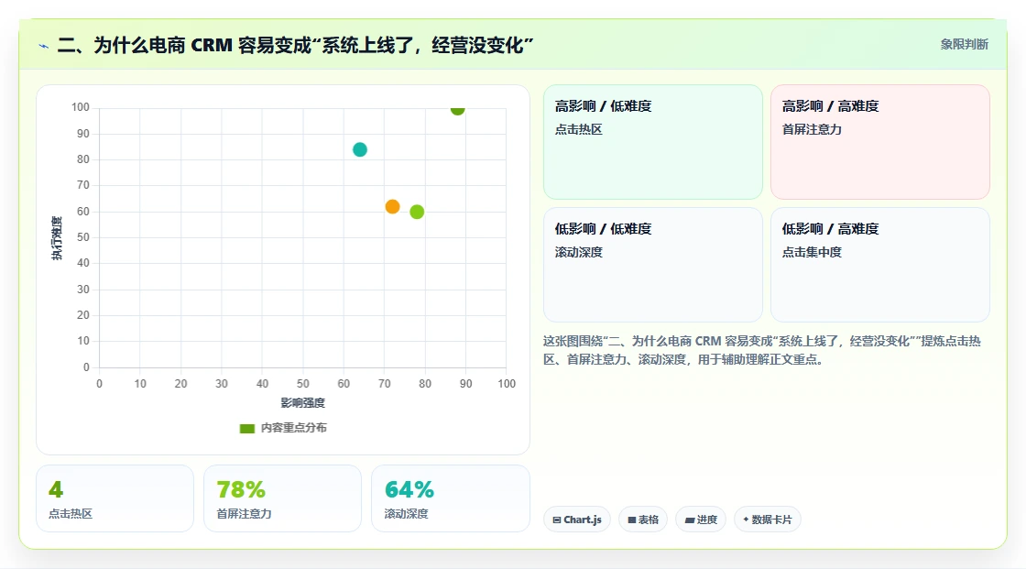The image size is (1026, 569).
Task: Click the 点击热区 text in high-impact card
Action: 578,129
